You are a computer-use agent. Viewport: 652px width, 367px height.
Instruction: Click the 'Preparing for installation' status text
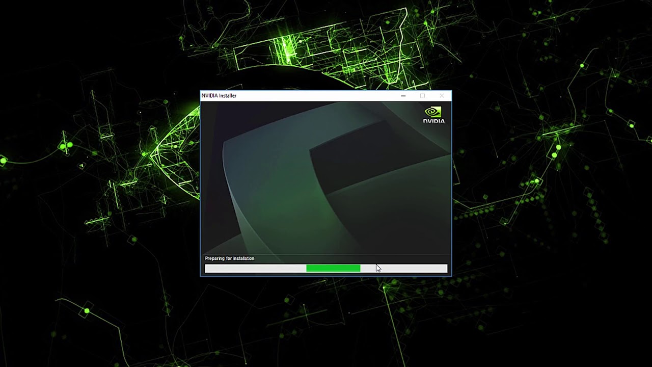229,258
